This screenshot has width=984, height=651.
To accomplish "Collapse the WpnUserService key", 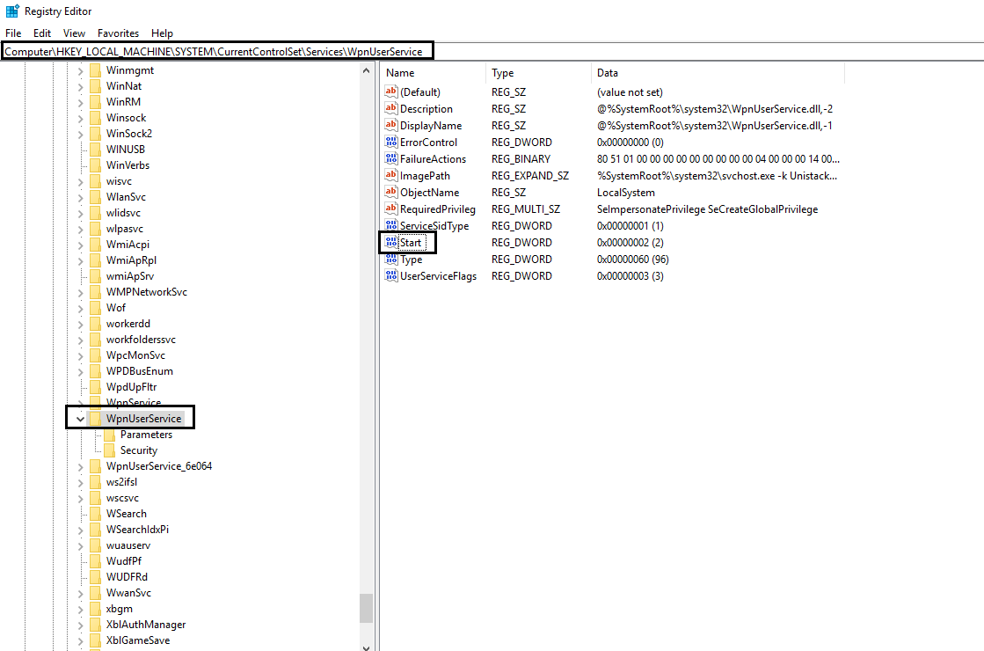I will tap(80, 419).
